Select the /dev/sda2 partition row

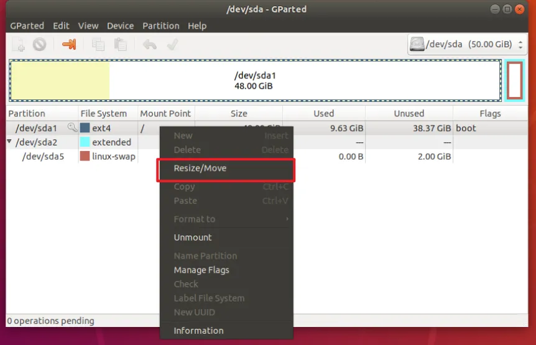pyautogui.click(x=267, y=142)
